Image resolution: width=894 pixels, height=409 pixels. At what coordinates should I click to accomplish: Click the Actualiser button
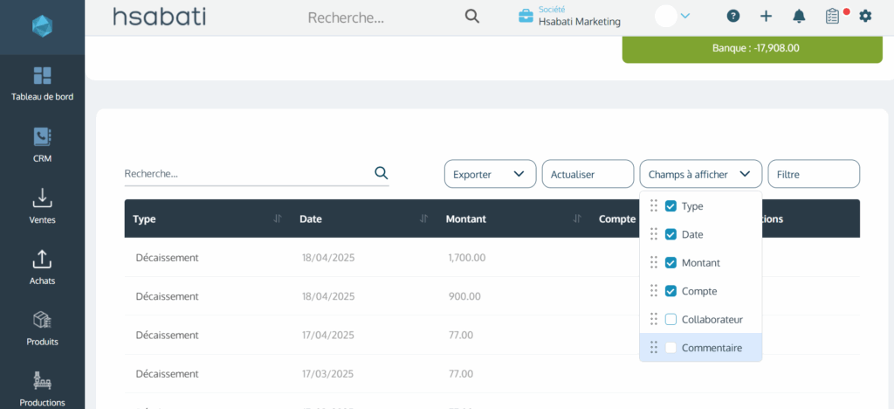coord(588,174)
